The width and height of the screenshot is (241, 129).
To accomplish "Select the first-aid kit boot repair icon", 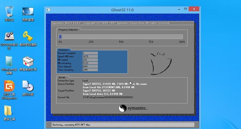I will (x=28, y=64).
